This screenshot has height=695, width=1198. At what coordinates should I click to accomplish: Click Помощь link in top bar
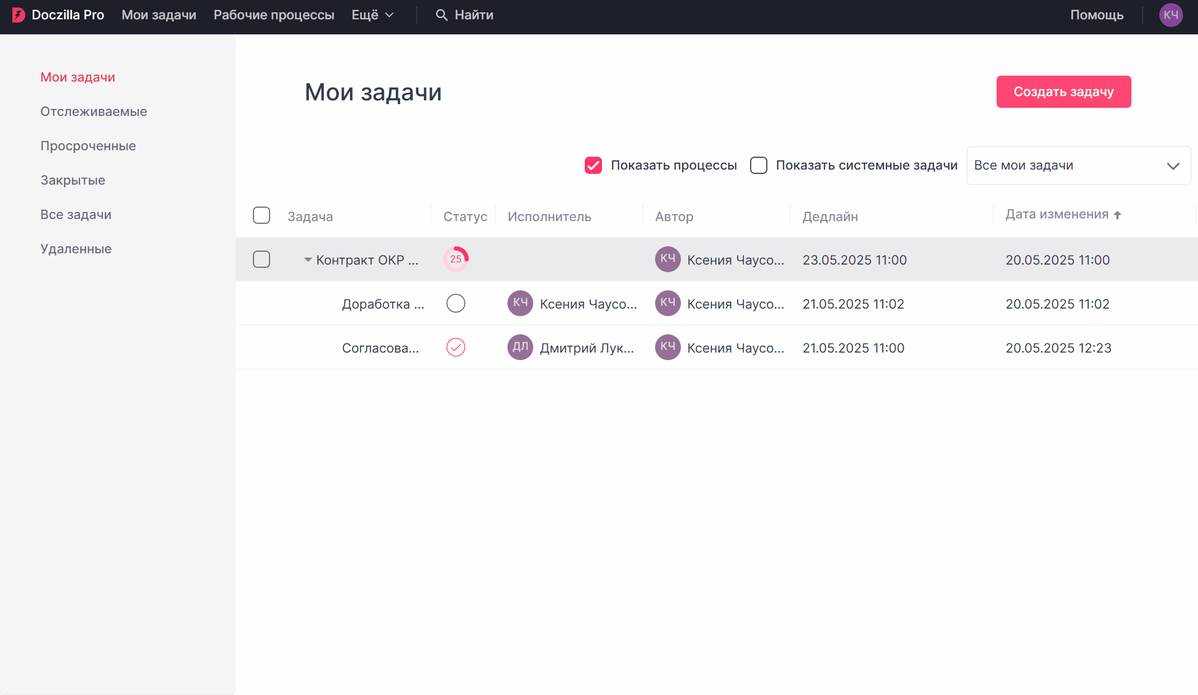tap(1097, 15)
